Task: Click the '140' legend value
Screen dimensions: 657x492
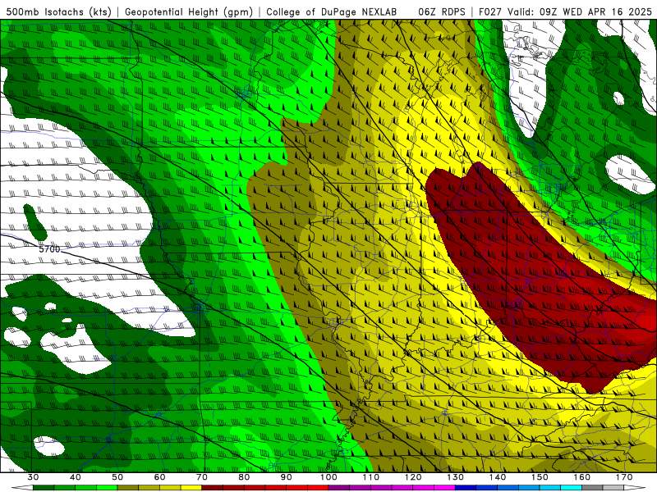Action: tap(498, 477)
